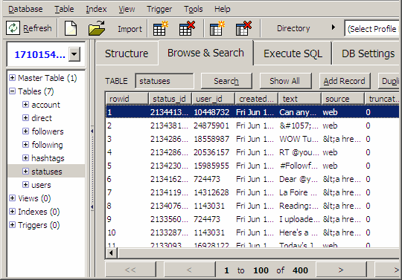Open the View menu
402x280 pixels.
127,9
